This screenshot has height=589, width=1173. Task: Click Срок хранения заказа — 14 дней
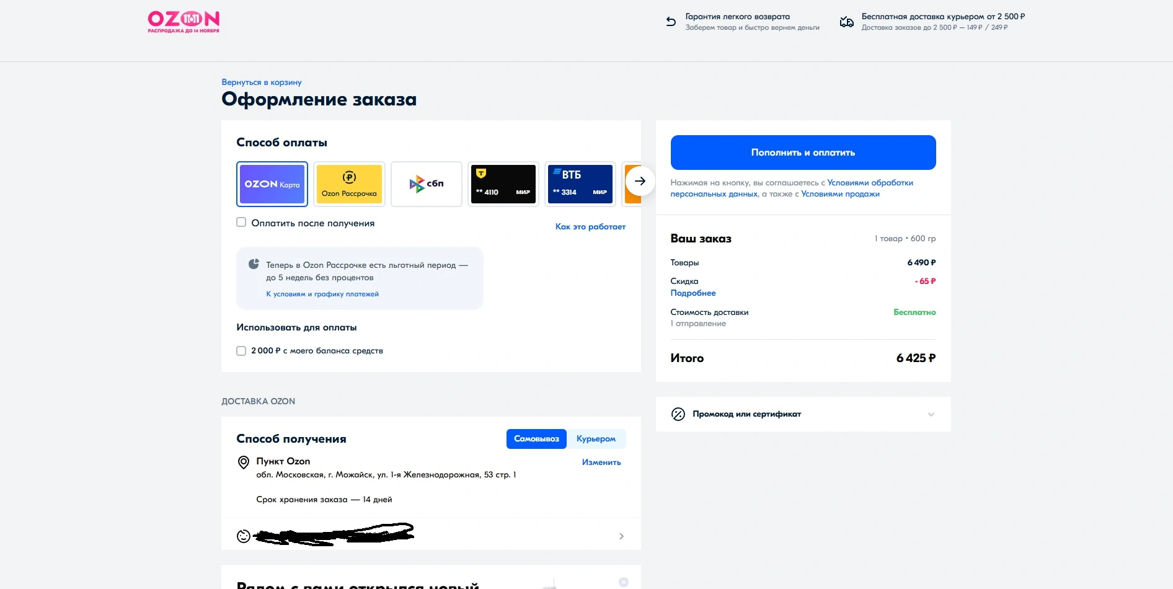[x=324, y=500]
